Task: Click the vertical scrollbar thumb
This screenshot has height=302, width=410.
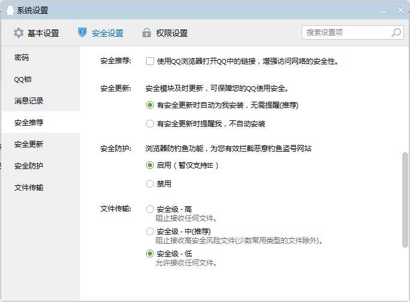Action: pyautogui.click(x=405, y=200)
